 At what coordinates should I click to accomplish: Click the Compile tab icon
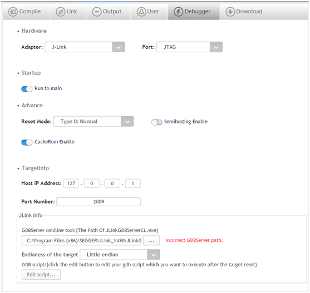(13, 12)
